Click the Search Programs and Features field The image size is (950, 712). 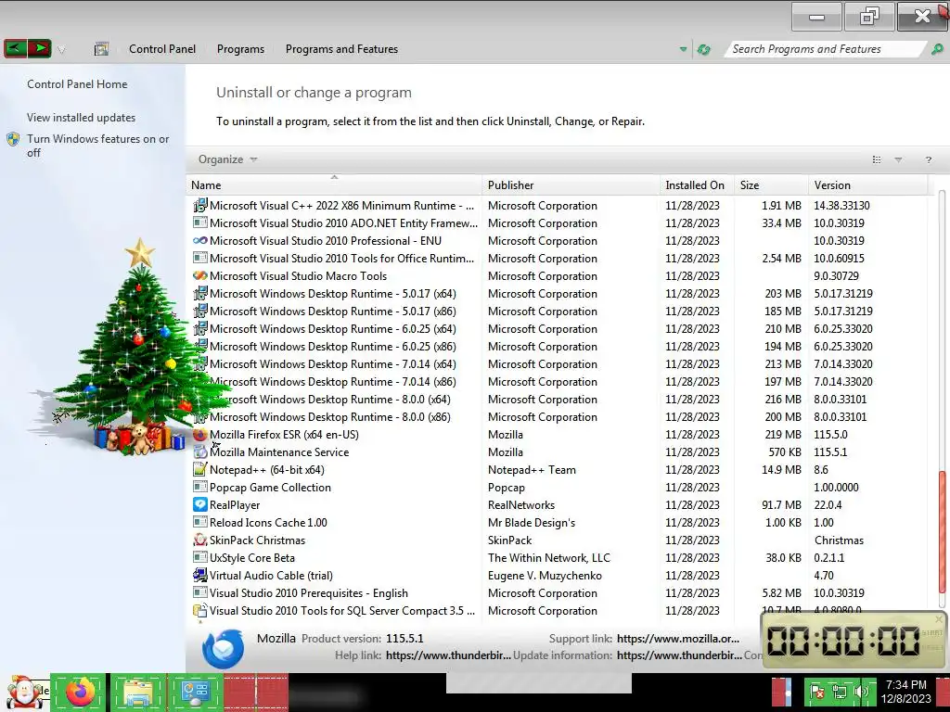(x=825, y=49)
